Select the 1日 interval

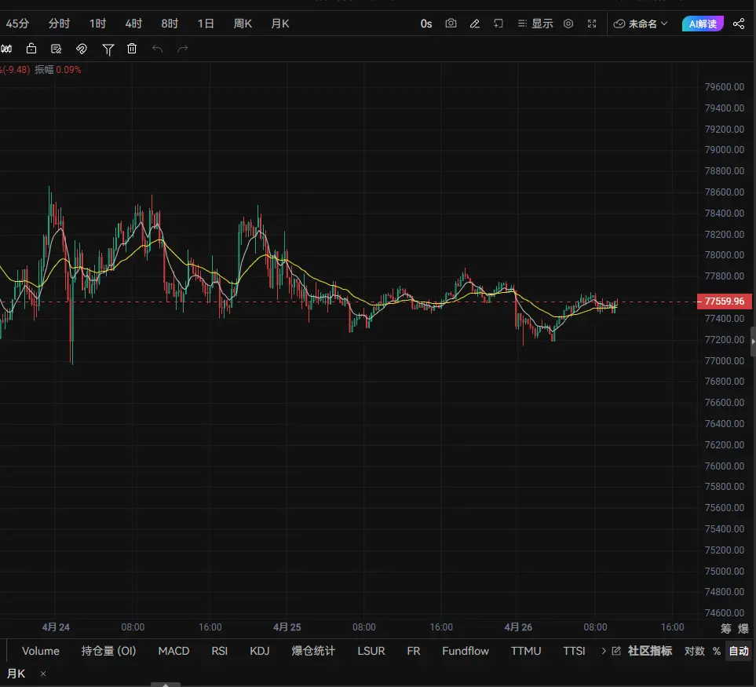[206, 24]
